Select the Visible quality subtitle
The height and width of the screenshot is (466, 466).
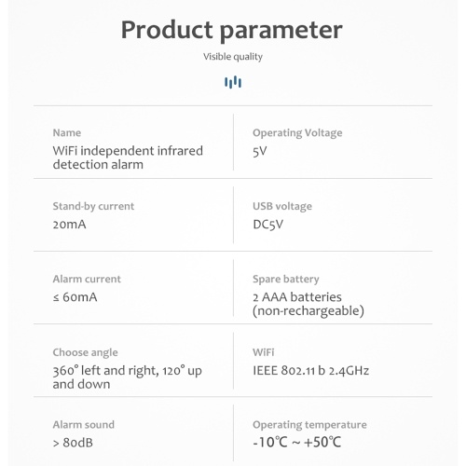[233, 57]
